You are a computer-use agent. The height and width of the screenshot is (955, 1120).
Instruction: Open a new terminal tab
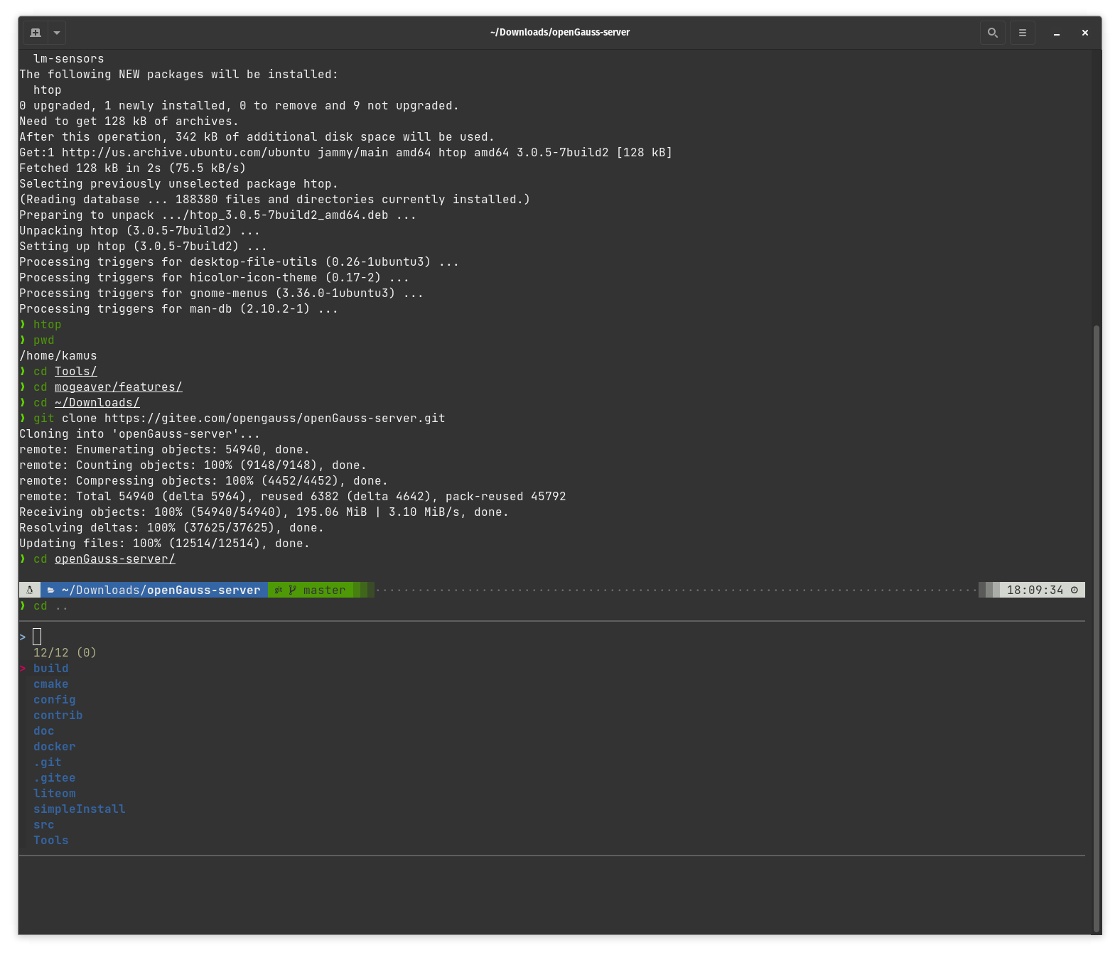[36, 33]
